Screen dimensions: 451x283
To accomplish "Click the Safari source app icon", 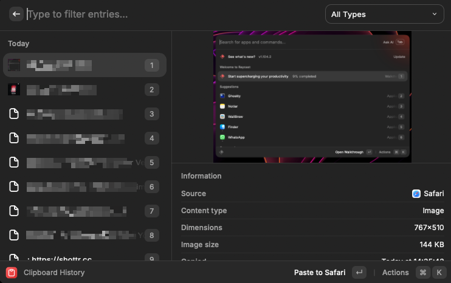I will [x=416, y=194].
